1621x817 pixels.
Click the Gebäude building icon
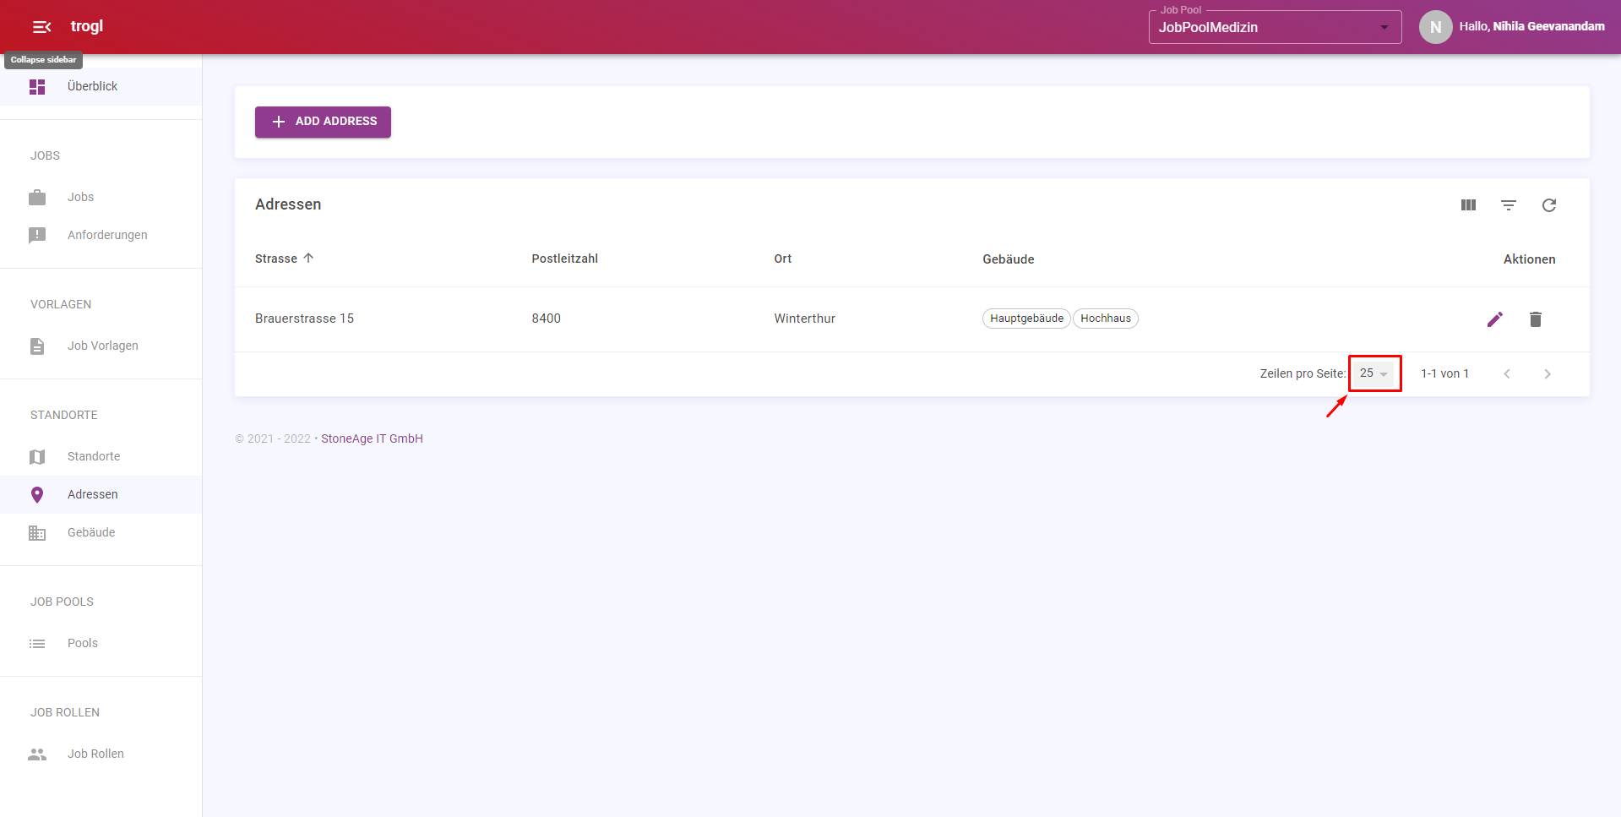click(x=37, y=533)
